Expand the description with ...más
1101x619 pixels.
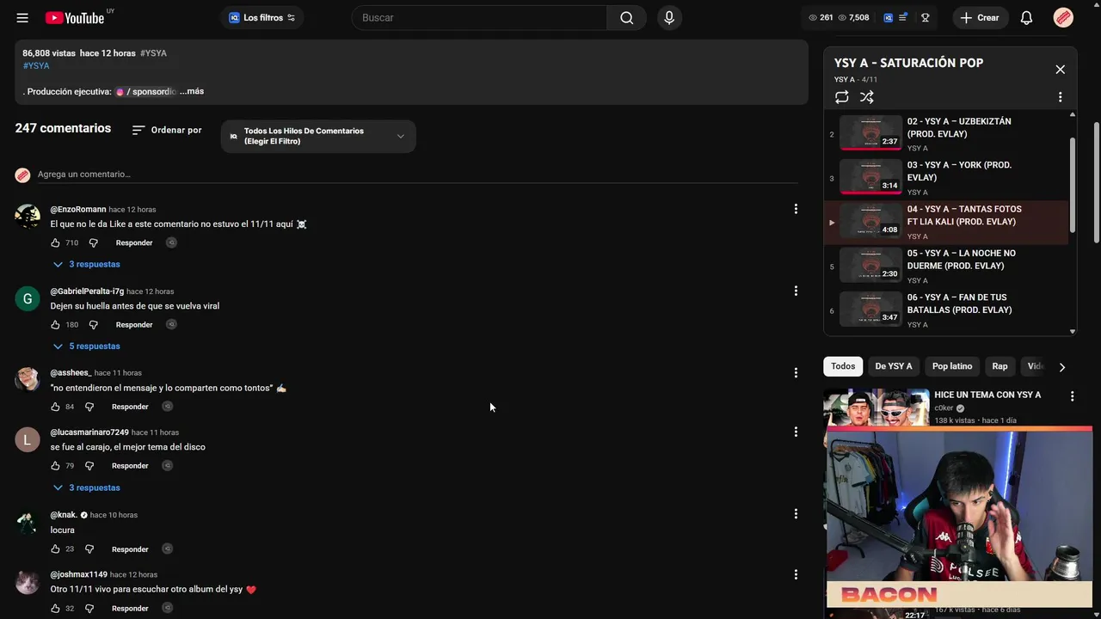click(192, 91)
